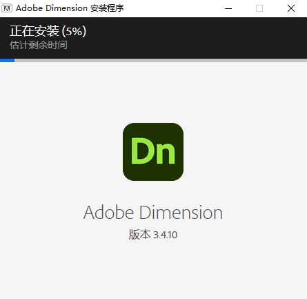Screen dimensions: 307x299
Task: Minimize the Adobe Dimension installer window
Action: (x=228, y=8)
